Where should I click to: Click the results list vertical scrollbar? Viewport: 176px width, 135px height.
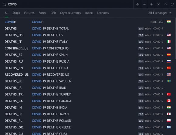[175, 38]
